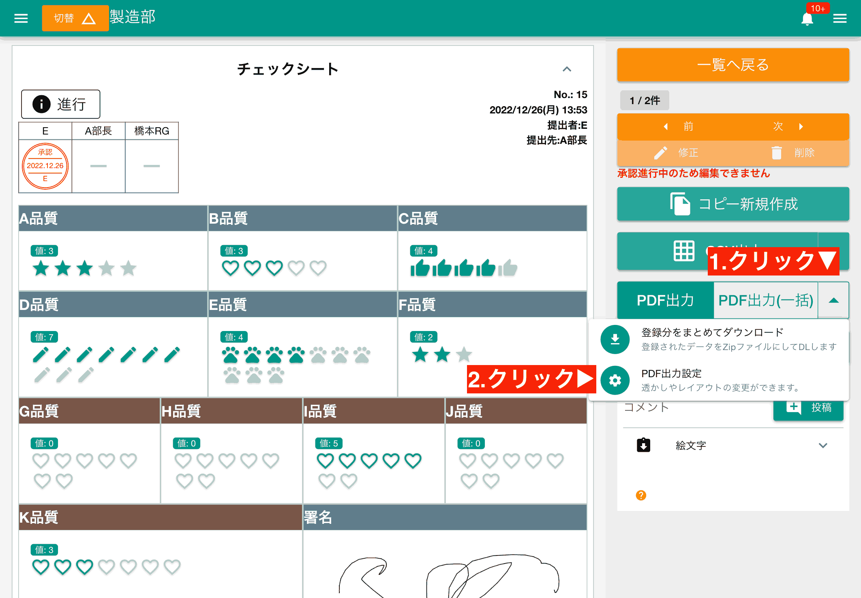Click the copy icon on コピー新規作成
861x598 pixels.
[680, 204]
